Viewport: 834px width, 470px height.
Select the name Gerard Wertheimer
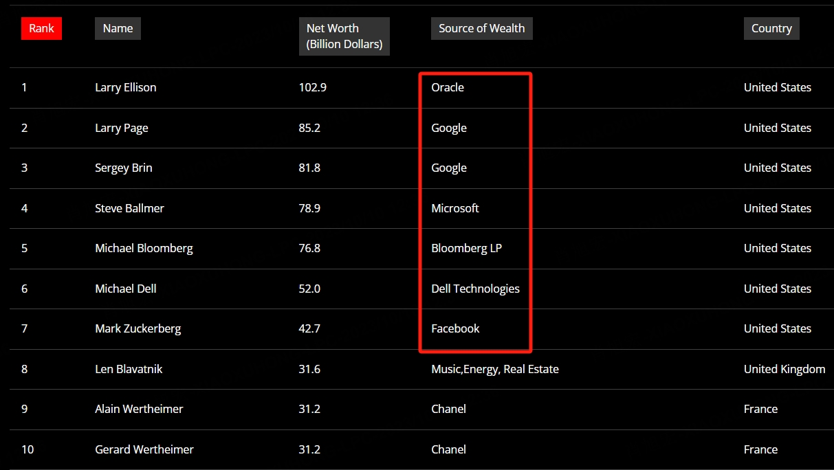coord(144,449)
